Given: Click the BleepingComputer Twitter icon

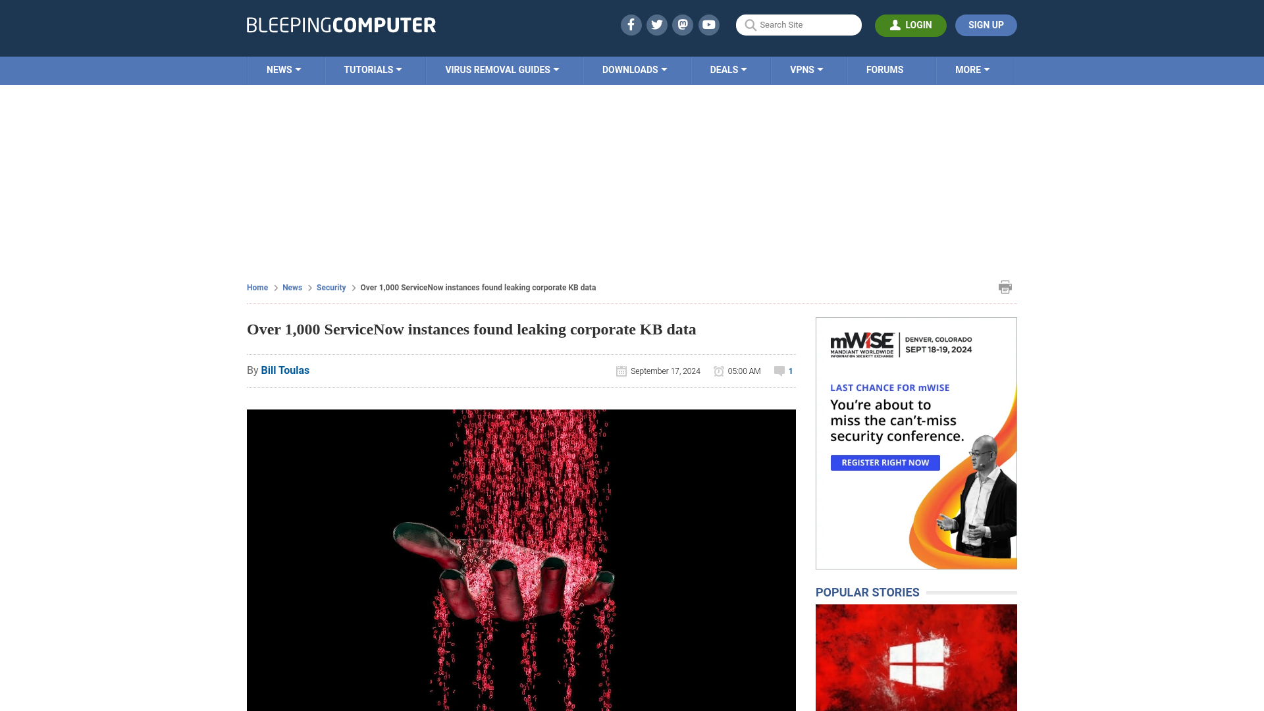Looking at the screenshot, I should [x=656, y=24].
